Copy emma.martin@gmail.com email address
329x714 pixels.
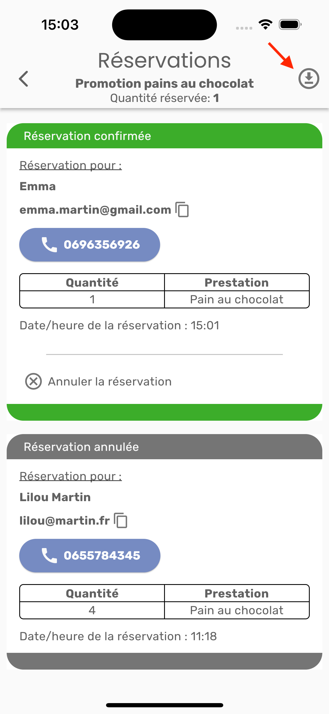click(x=182, y=210)
